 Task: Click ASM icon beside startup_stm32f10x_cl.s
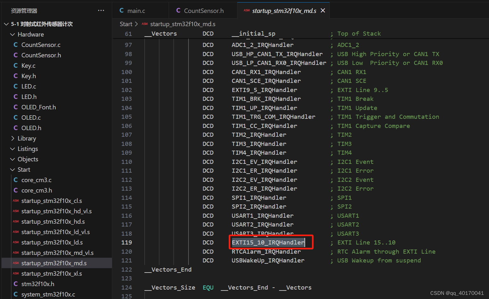(16, 201)
